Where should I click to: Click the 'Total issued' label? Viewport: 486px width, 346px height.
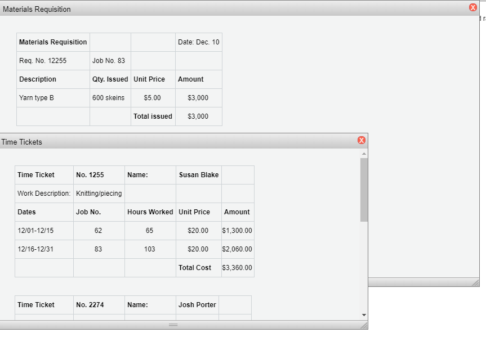(153, 116)
